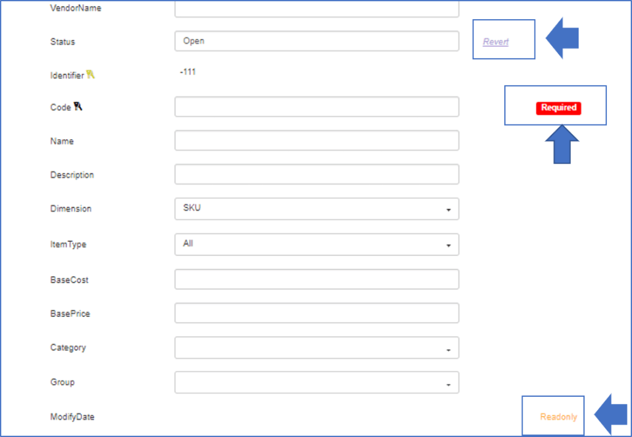Image resolution: width=632 pixels, height=437 pixels.
Task: Open the Dimension dropdown showing SKU
Action: (x=317, y=209)
